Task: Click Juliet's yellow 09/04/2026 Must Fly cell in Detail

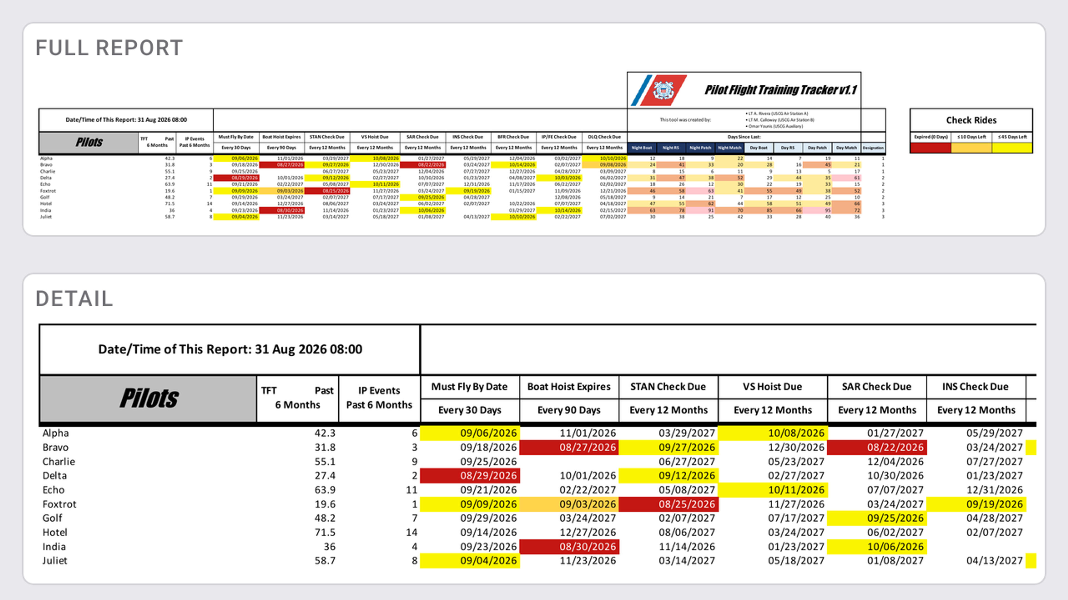Action: pos(470,561)
